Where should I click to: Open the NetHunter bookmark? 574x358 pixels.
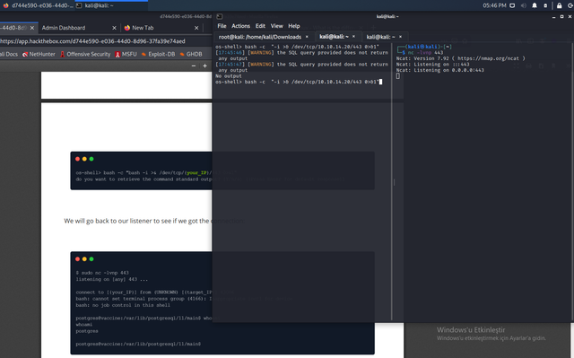tap(39, 54)
